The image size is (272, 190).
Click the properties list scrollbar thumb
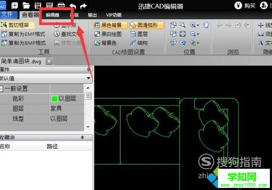point(88,96)
